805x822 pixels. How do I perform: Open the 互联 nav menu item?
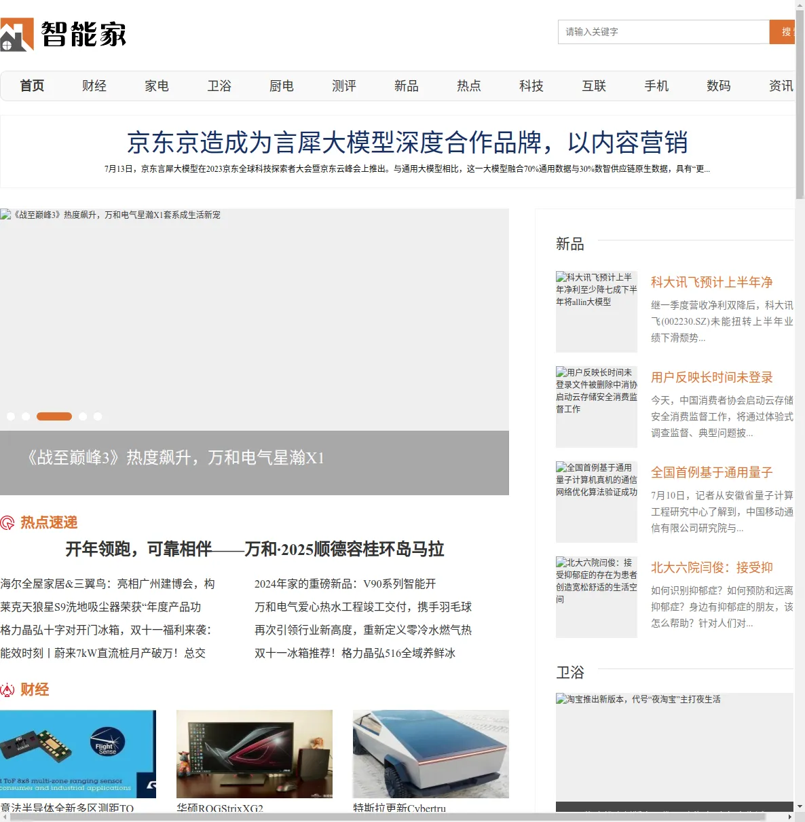point(594,86)
